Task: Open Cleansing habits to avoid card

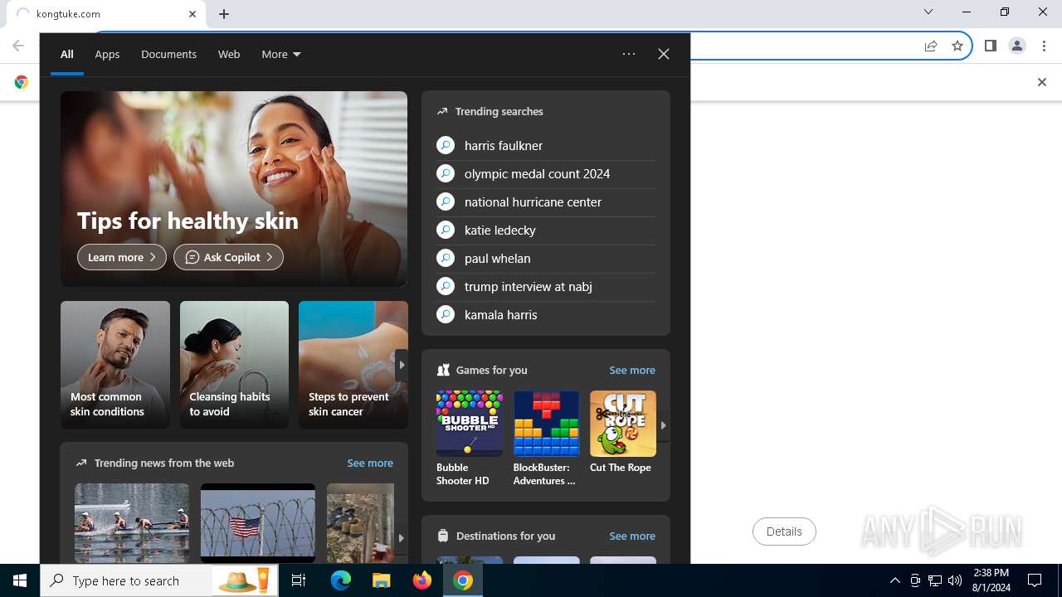Action: click(234, 365)
